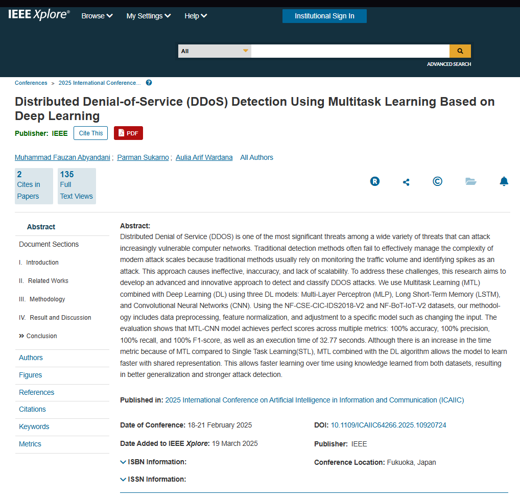Jump to I. Introduction section
520x498 pixels.
(39, 262)
